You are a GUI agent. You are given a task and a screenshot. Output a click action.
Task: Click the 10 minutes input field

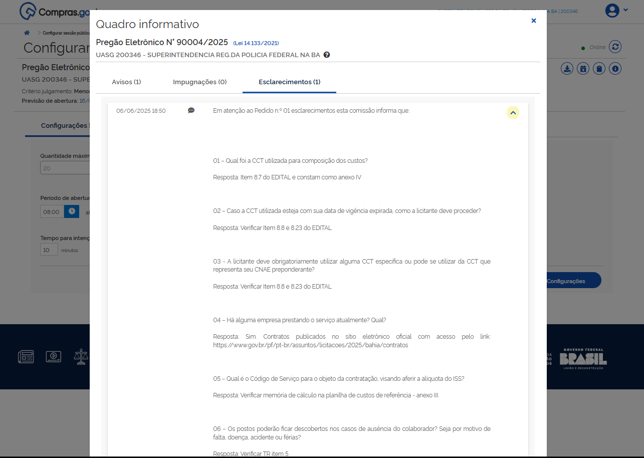pos(49,250)
